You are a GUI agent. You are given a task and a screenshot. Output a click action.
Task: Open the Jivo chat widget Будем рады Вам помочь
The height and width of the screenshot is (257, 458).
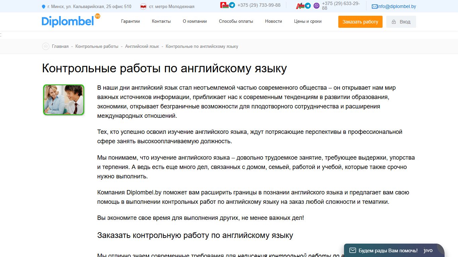pos(394,250)
